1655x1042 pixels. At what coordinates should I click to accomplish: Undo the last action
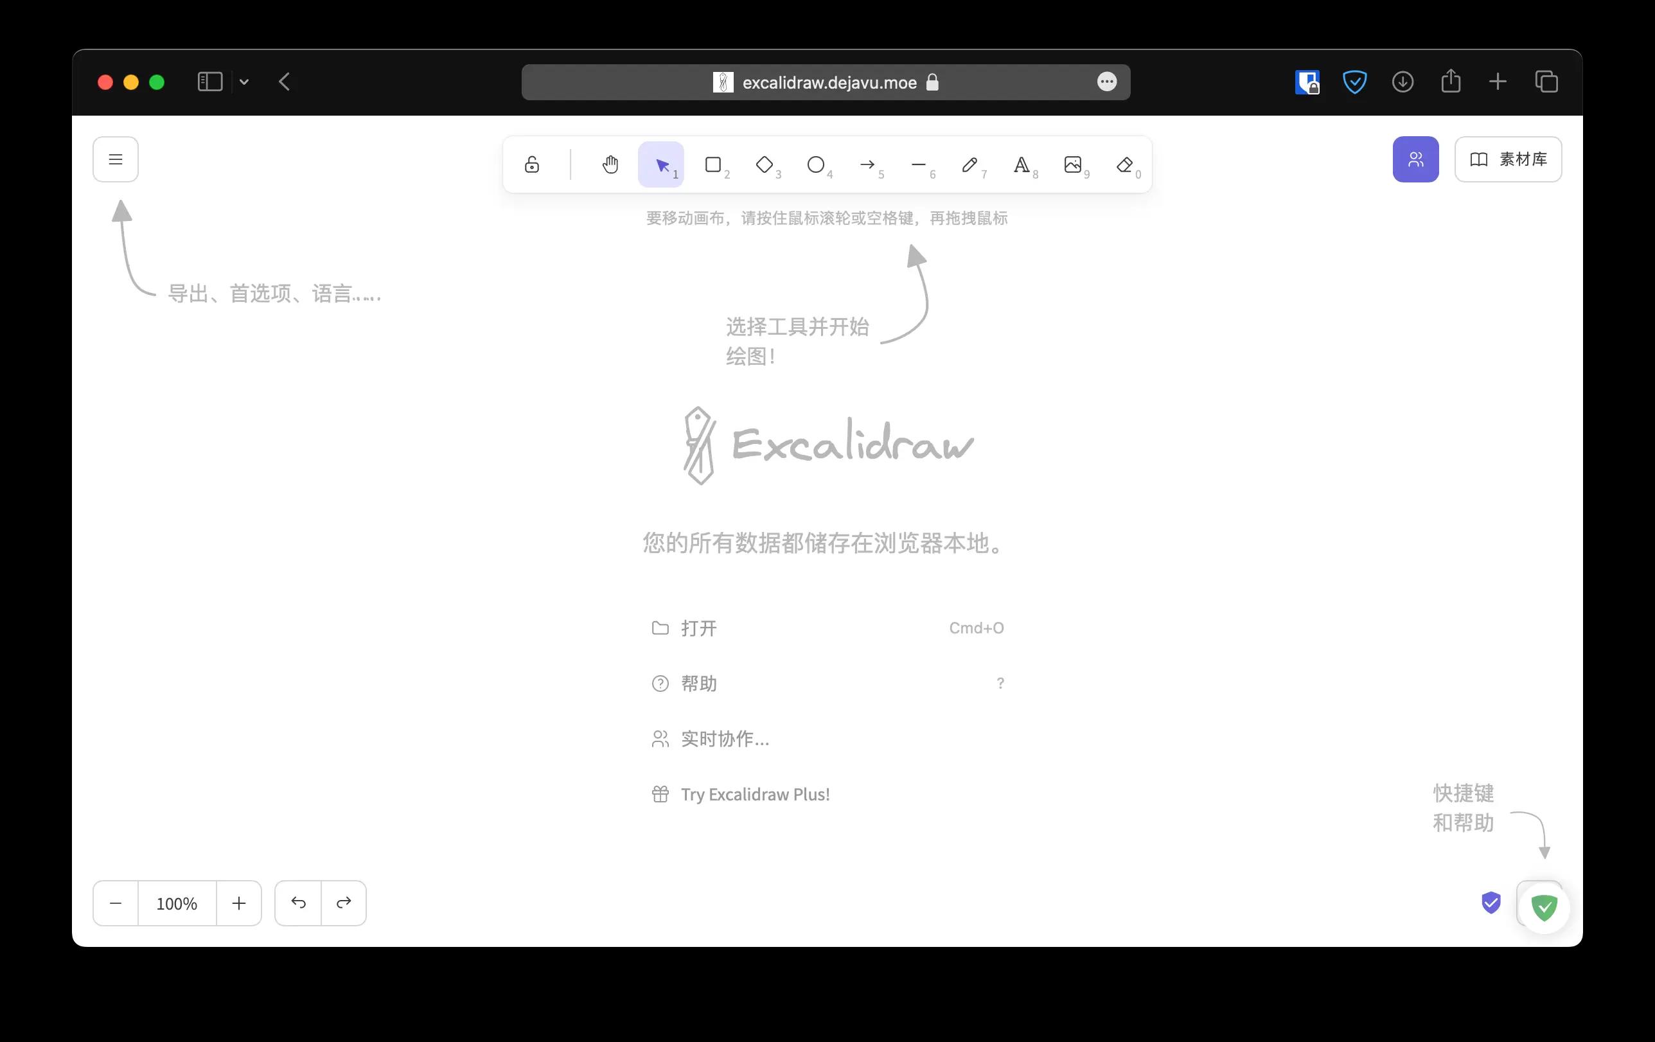click(298, 903)
